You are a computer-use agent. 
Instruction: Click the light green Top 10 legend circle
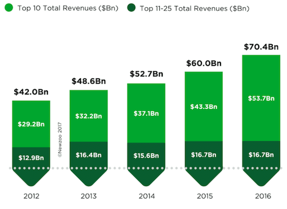click(x=9, y=8)
